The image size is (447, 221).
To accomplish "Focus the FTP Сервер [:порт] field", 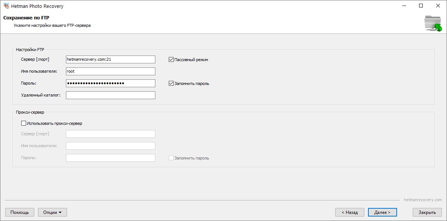I will click(x=110, y=59).
